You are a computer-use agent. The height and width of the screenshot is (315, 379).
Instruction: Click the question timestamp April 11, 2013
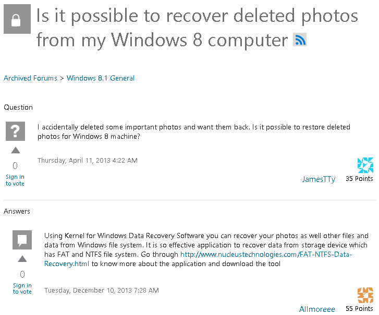click(x=88, y=161)
